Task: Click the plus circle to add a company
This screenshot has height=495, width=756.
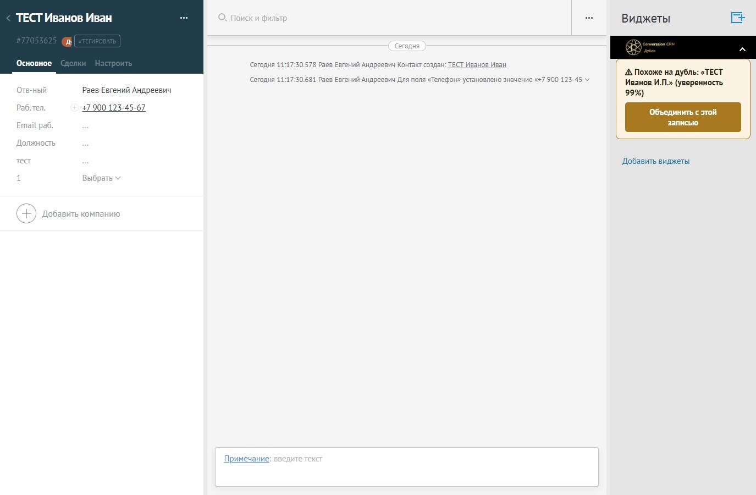Action: tap(26, 213)
